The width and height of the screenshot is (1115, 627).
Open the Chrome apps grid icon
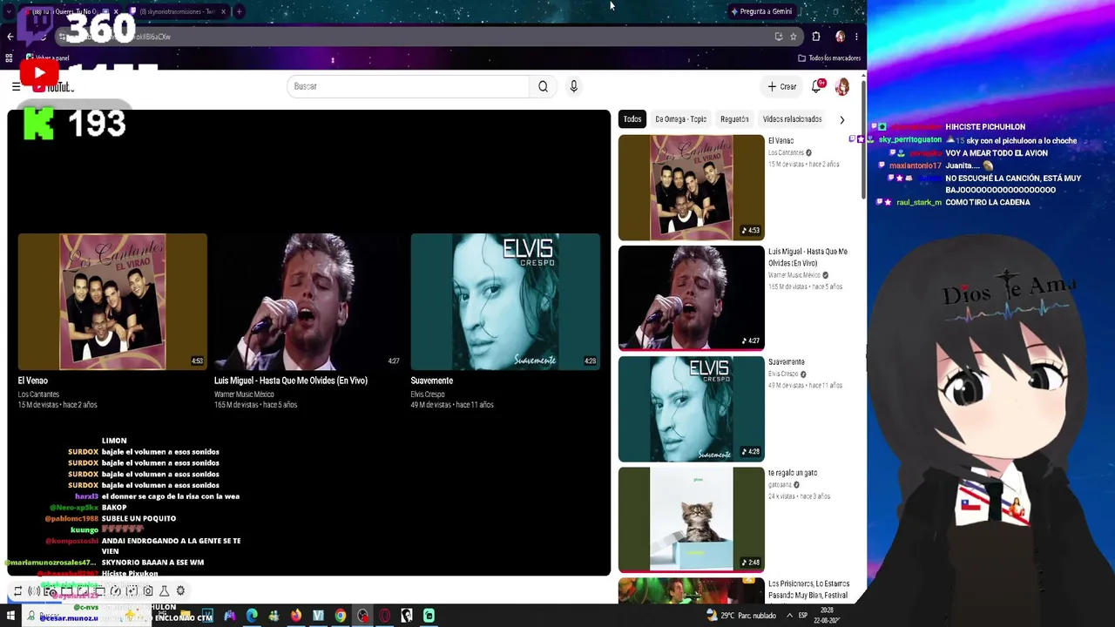tap(9, 58)
